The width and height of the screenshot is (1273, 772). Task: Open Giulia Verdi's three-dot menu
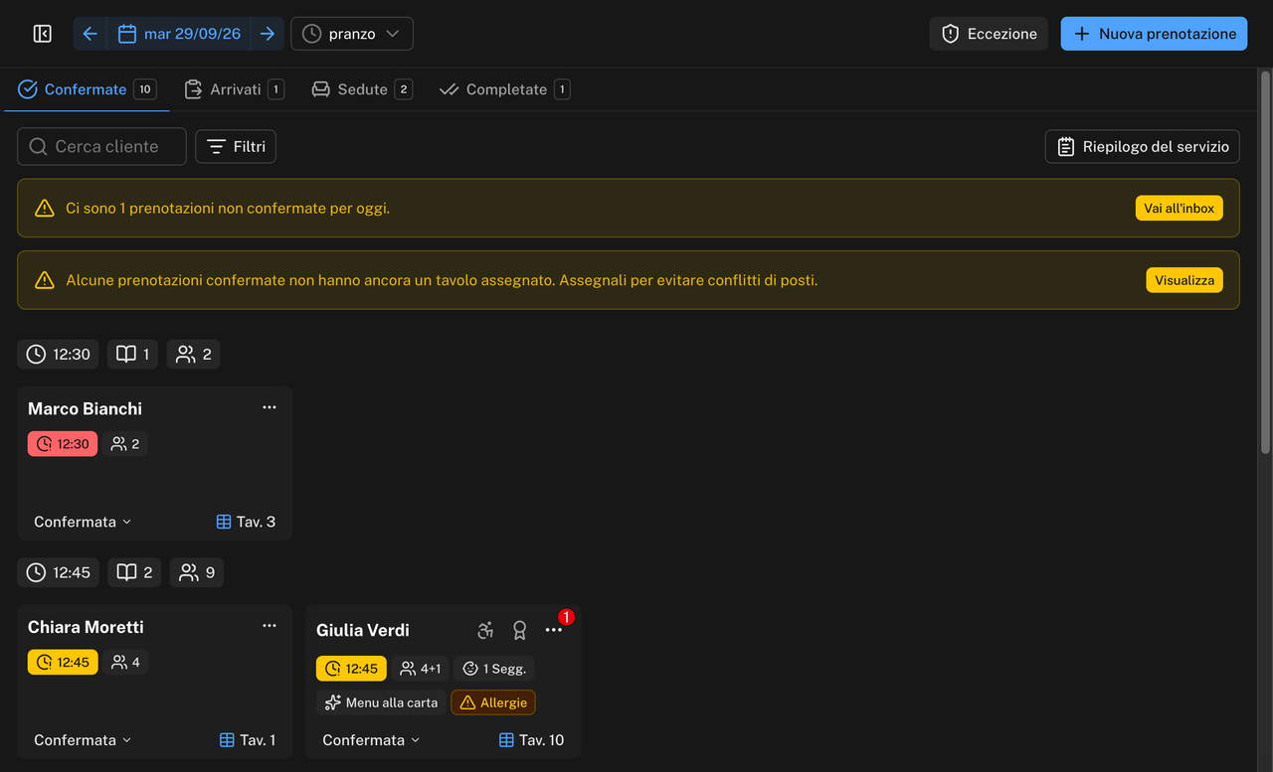click(554, 630)
